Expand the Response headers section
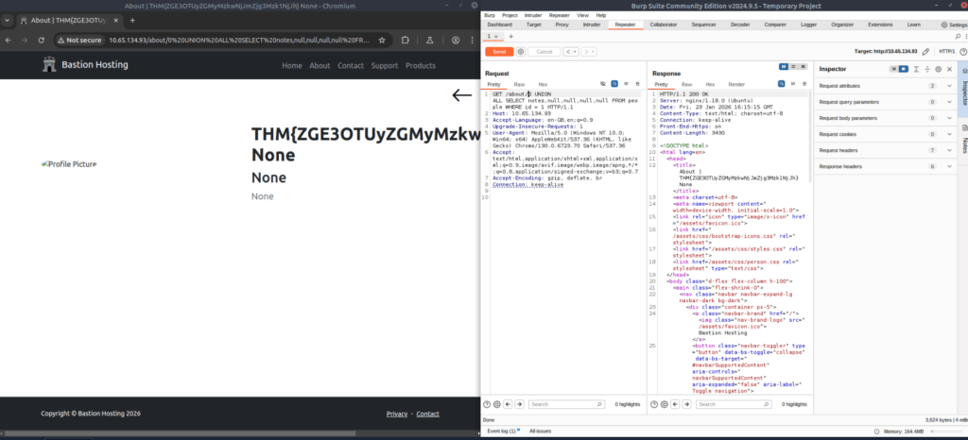 click(885, 166)
